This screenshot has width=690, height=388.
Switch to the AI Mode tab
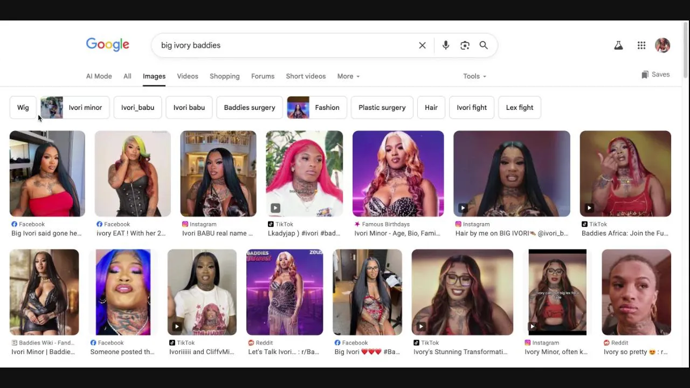point(99,76)
